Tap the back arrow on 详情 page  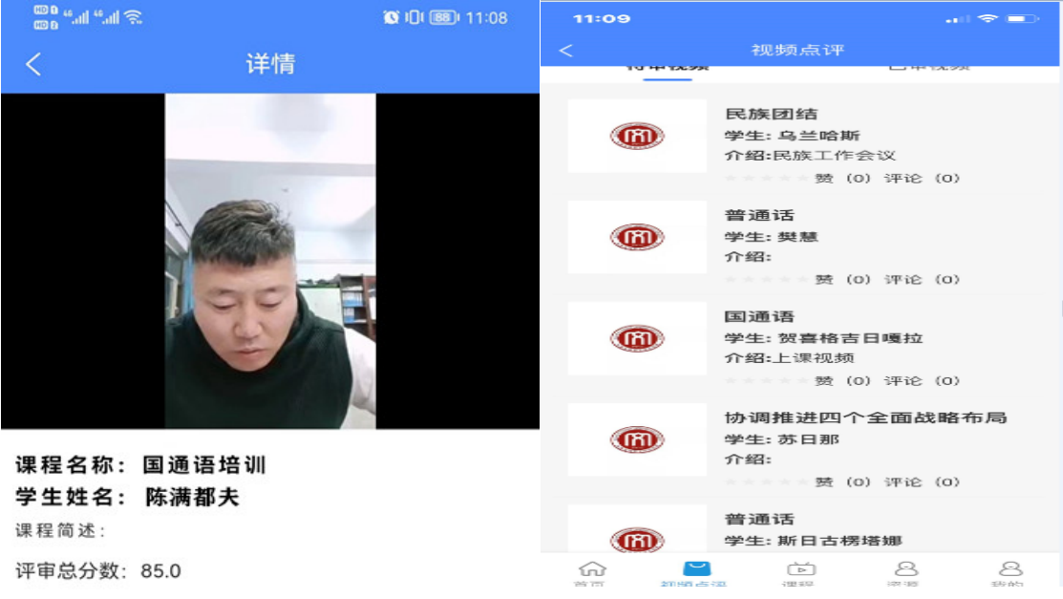click(33, 64)
